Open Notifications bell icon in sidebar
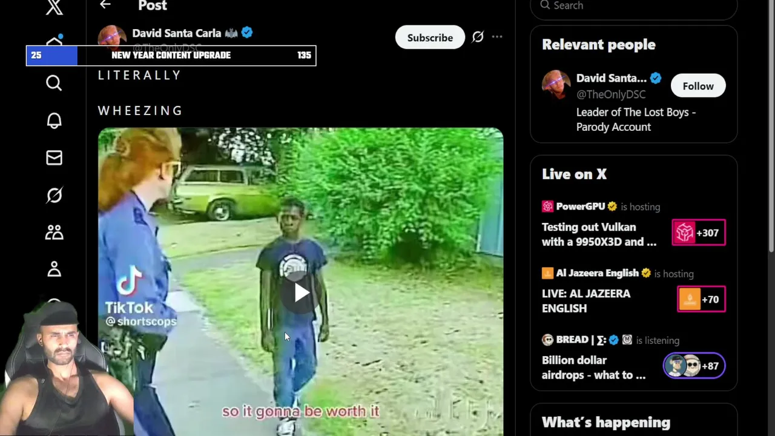This screenshot has height=436, width=775. (x=54, y=121)
